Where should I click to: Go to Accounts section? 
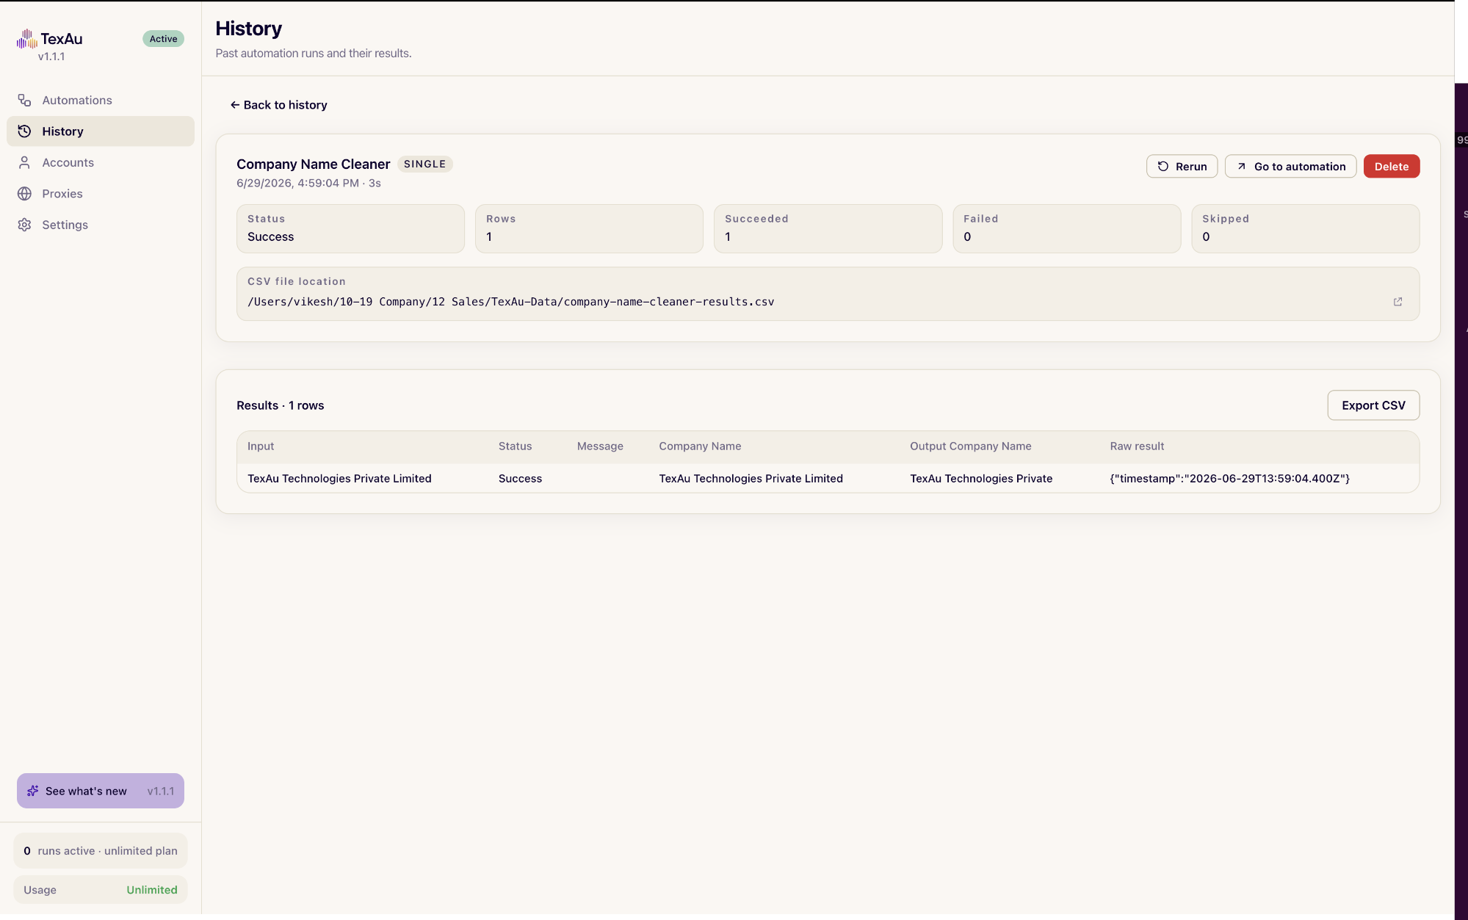pos(101,163)
